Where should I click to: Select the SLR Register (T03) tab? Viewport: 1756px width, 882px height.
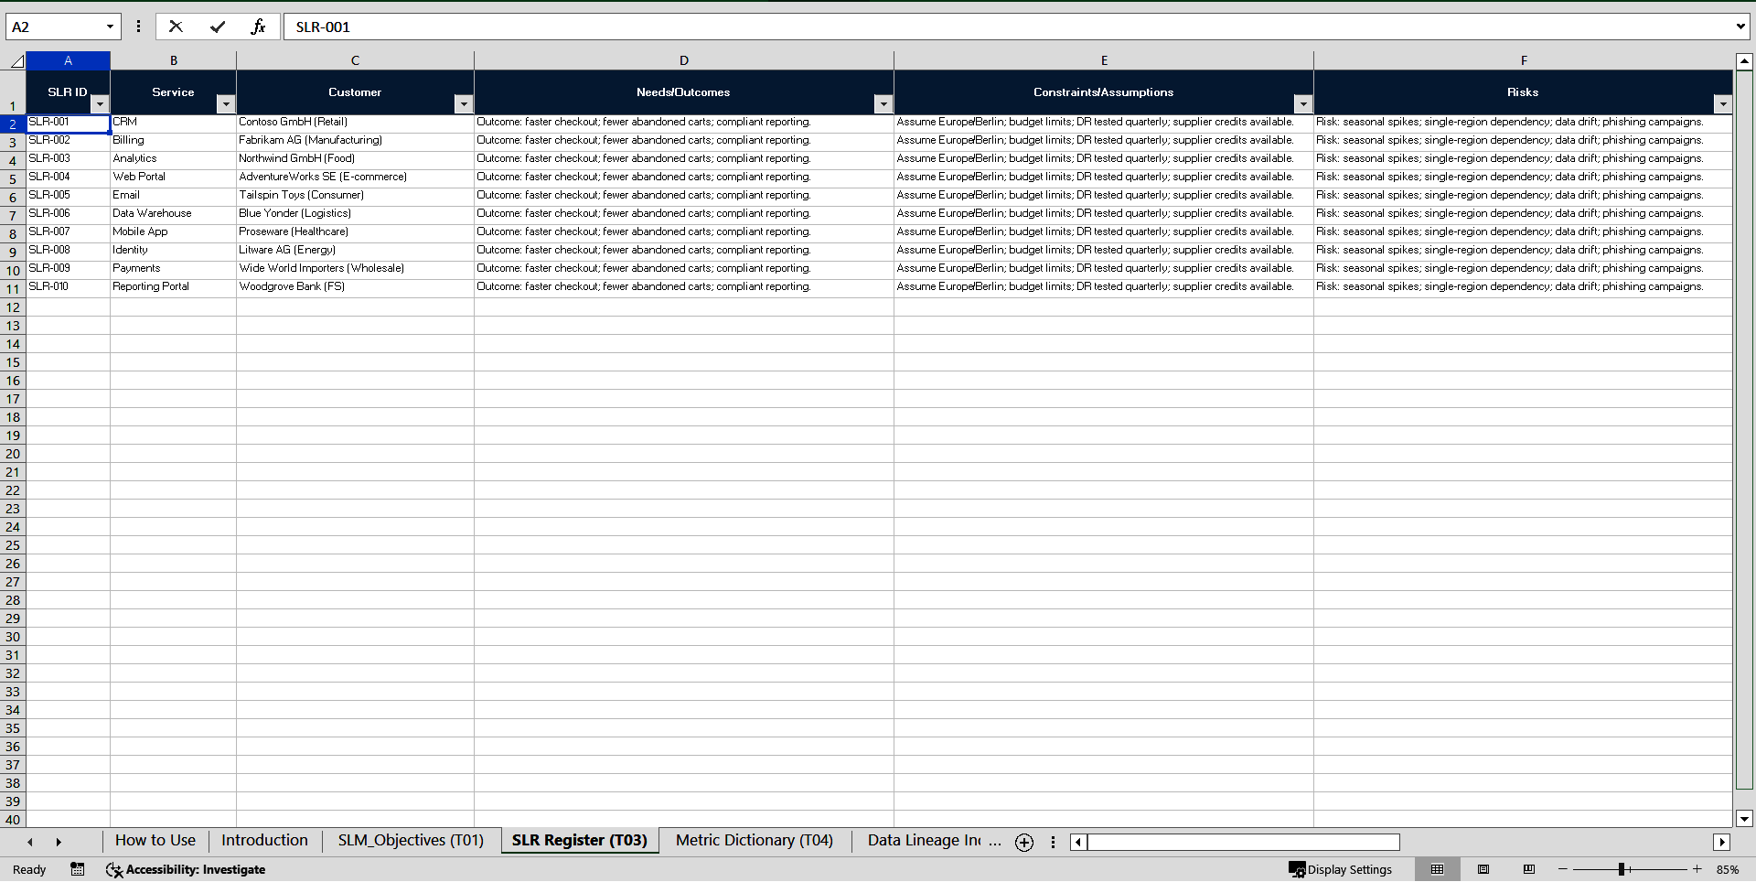click(579, 840)
